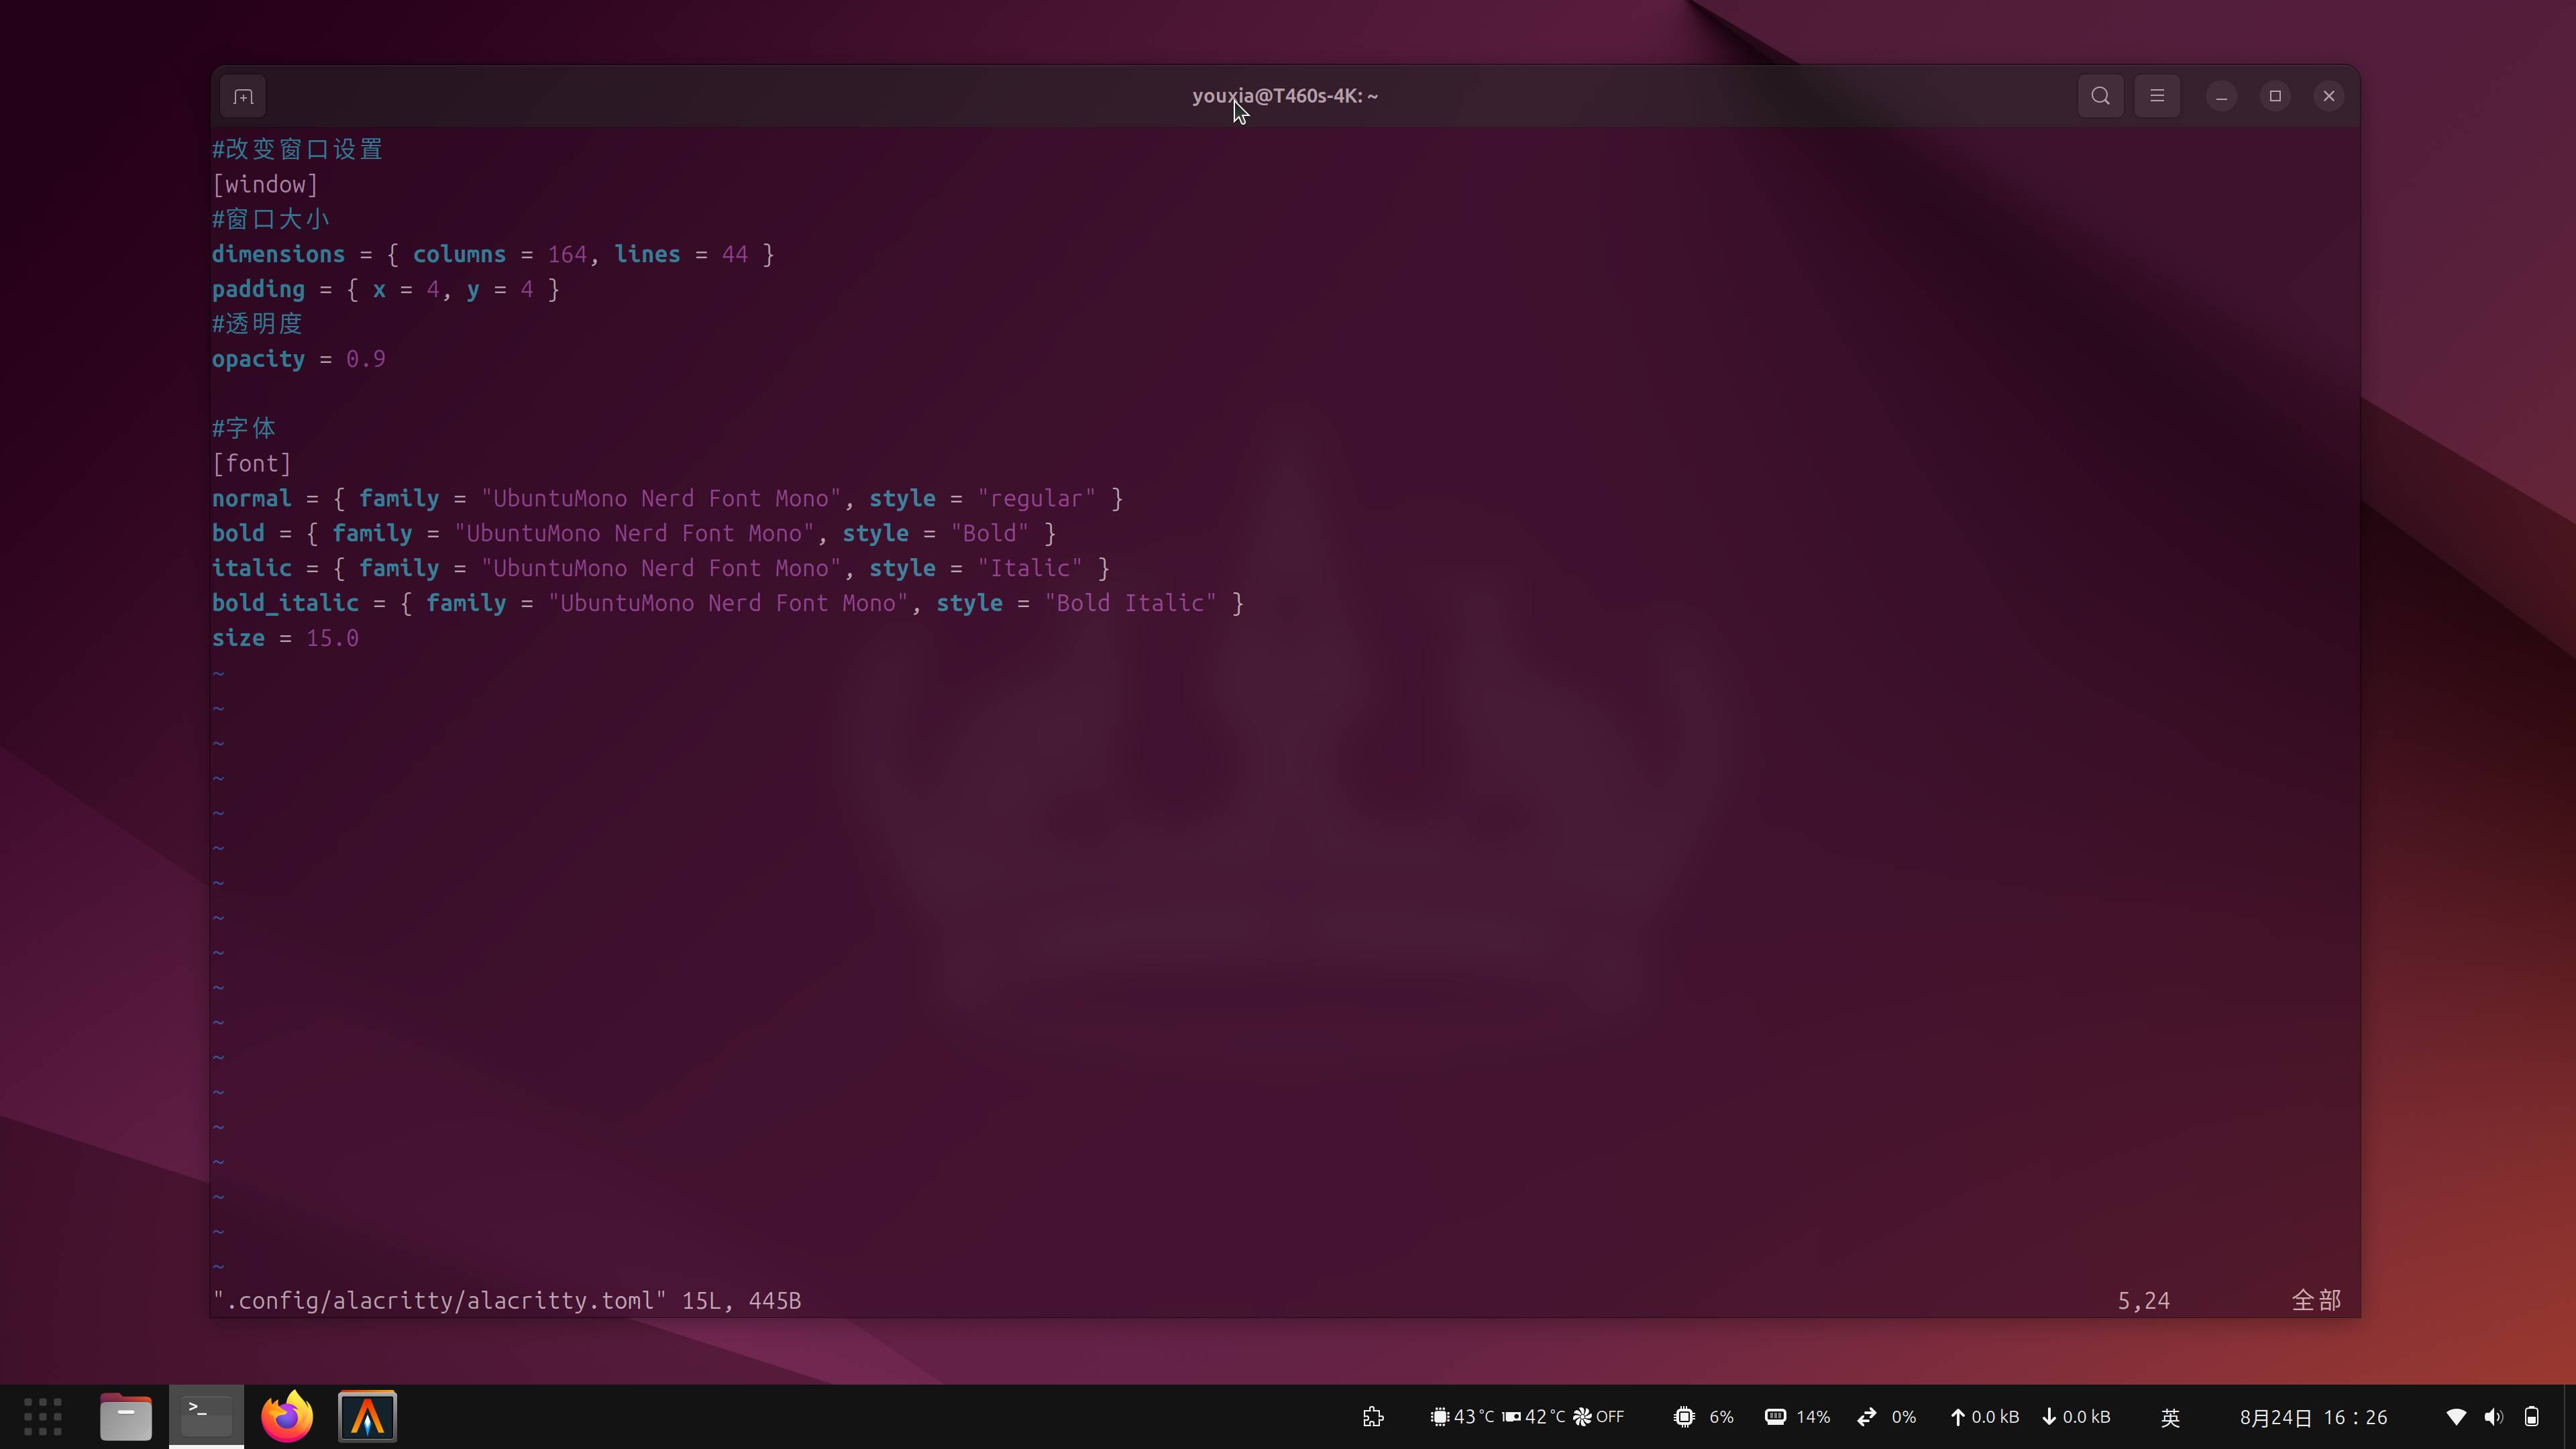Click the comment #窗口大小
Viewport: 2576px width, 1449px height.
(x=271, y=220)
